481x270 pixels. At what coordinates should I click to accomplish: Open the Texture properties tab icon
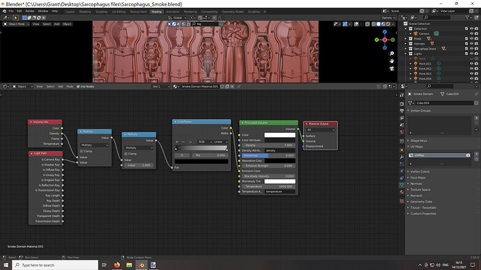[402, 201]
